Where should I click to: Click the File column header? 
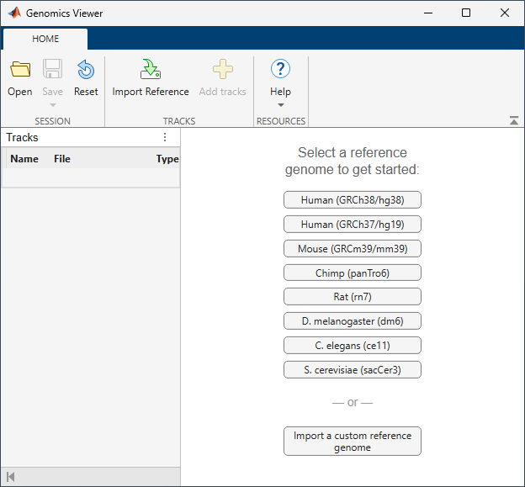(62, 159)
